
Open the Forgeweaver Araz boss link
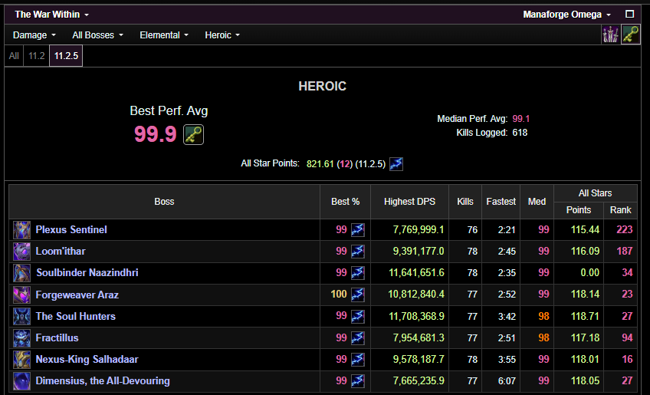[77, 295]
